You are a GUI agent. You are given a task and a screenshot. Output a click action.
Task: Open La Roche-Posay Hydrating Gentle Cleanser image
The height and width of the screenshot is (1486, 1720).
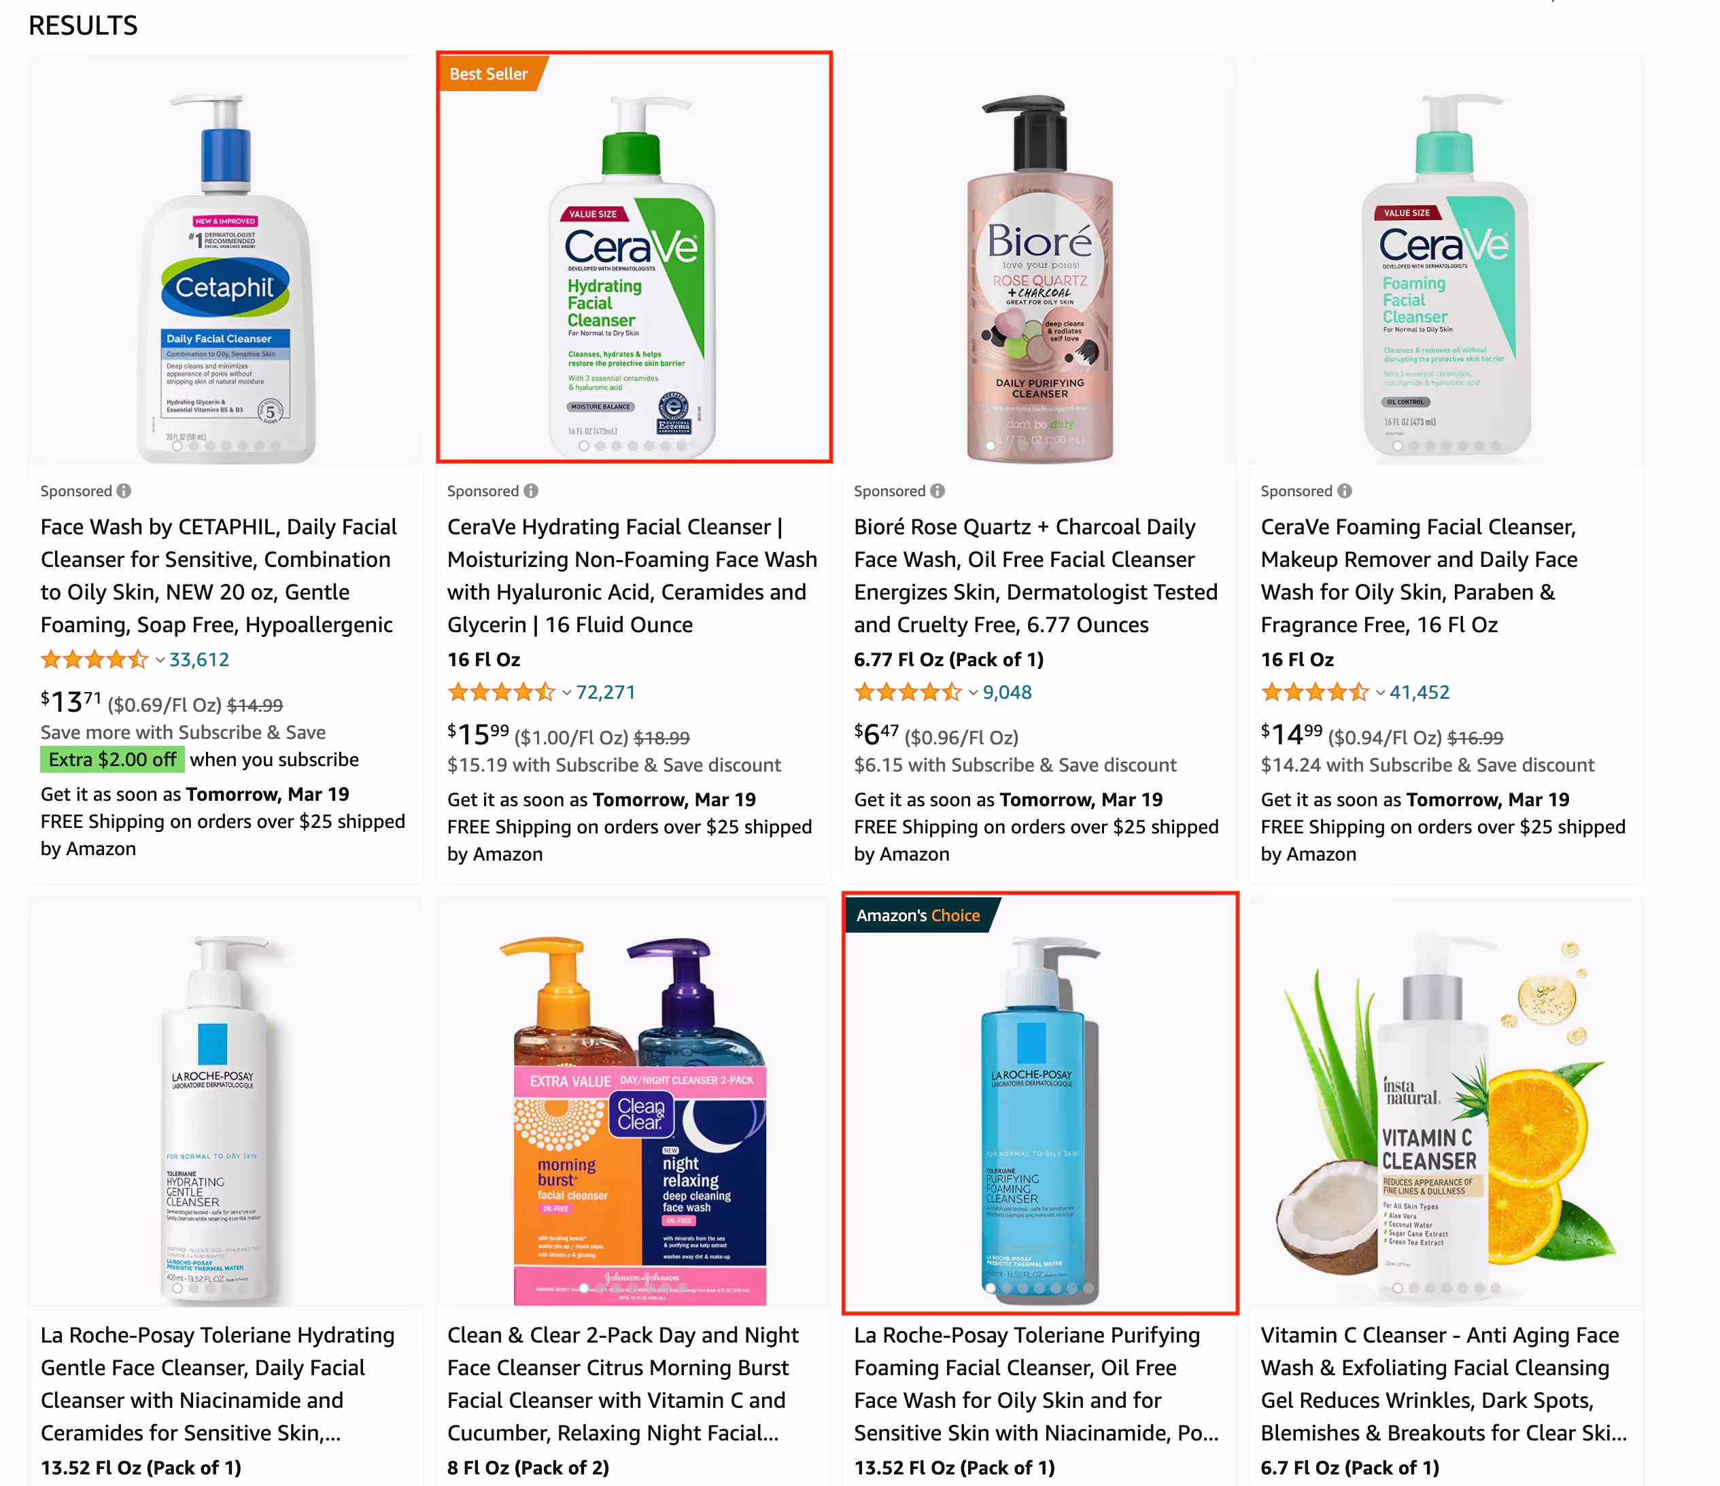[x=226, y=1101]
